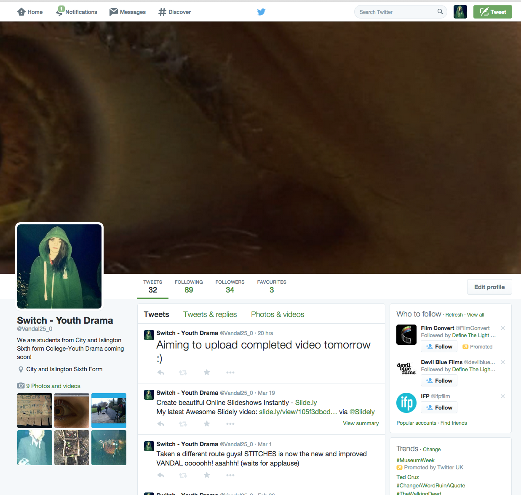The height and width of the screenshot is (495, 521).
Task: Dismiss the IFP suggestion
Action: (x=503, y=396)
